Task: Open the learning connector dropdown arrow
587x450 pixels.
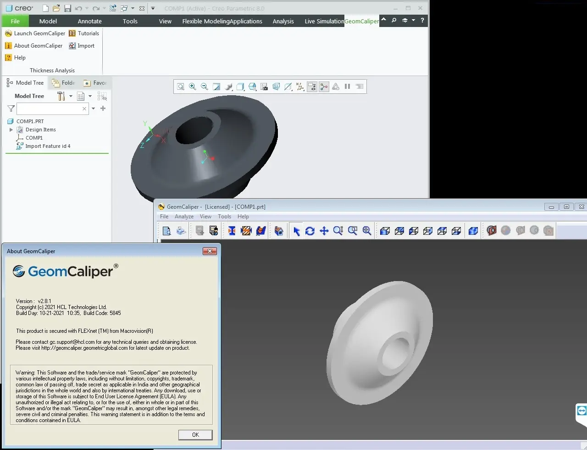Action: pos(413,20)
